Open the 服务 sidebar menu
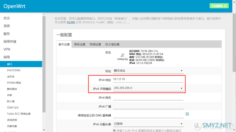The width and height of the screenshot is (236, 132). point(7,34)
